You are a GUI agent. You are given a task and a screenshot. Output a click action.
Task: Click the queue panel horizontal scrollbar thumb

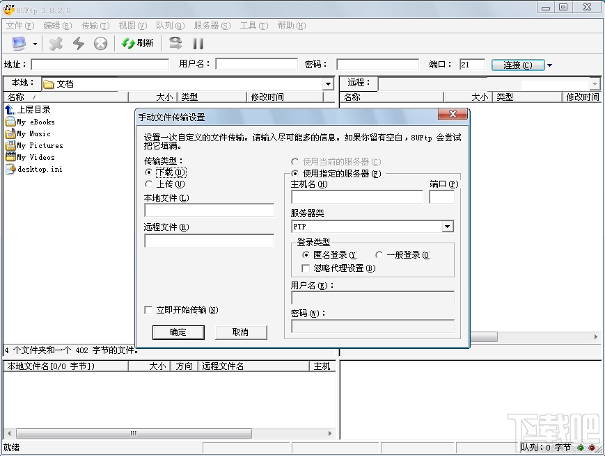[x=134, y=433]
